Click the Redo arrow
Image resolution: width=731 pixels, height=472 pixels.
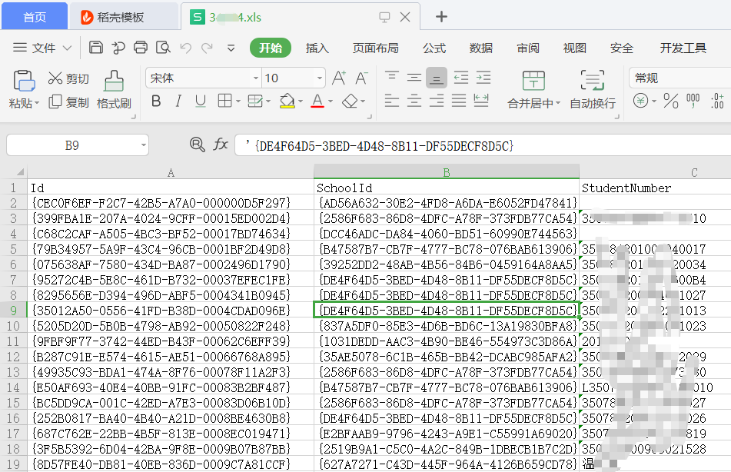[x=207, y=48]
